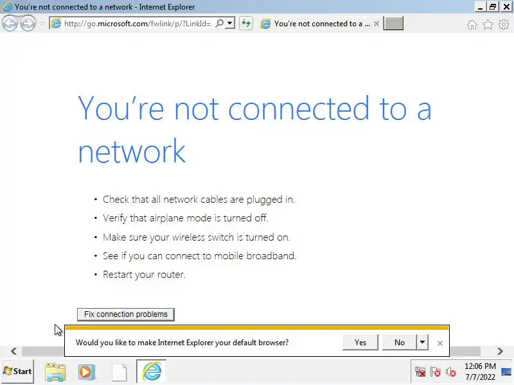Go back with the Back arrow button
The width and height of the screenshot is (514, 385).
[x=10, y=24]
